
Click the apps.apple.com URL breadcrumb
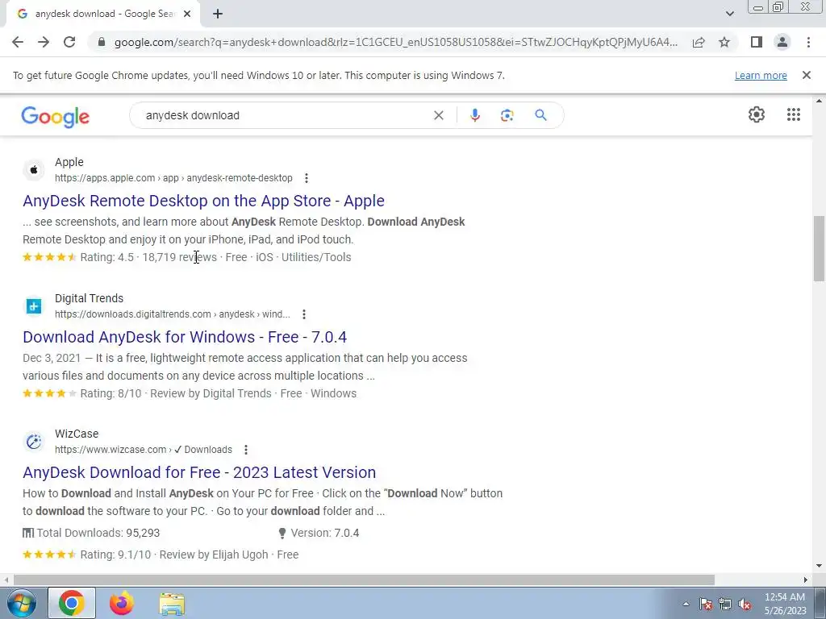pos(173,178)
